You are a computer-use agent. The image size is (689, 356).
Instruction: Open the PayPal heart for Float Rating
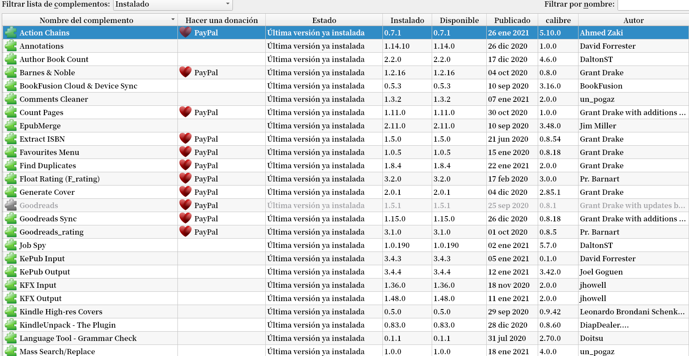[185, 178]
